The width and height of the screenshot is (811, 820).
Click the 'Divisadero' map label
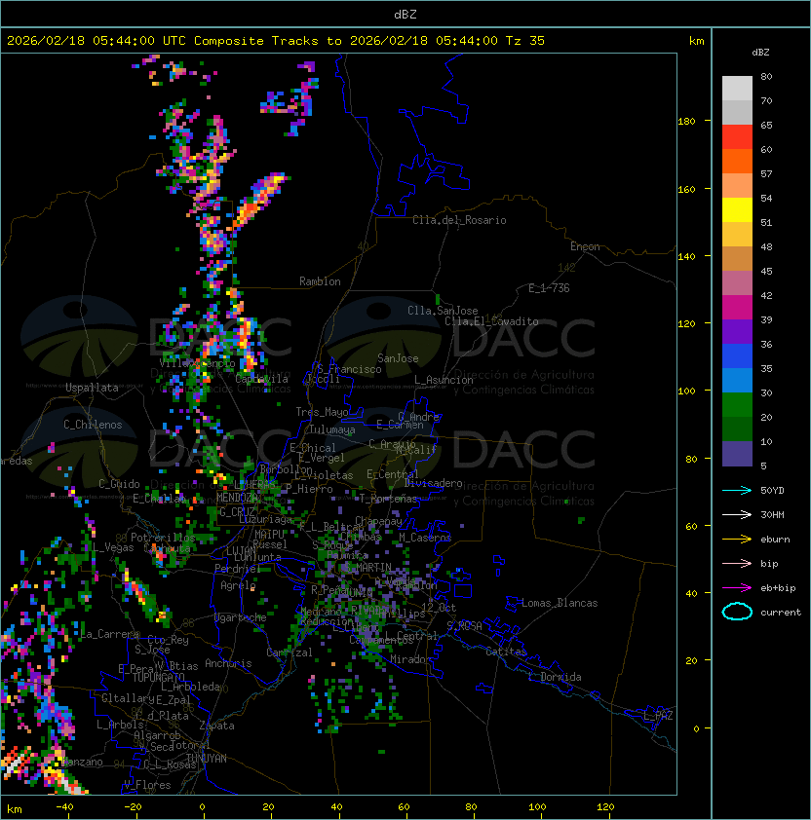433,483
